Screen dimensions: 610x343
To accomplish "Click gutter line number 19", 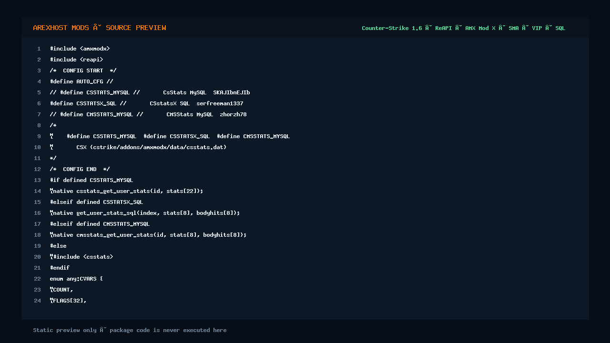I will 37,246.
